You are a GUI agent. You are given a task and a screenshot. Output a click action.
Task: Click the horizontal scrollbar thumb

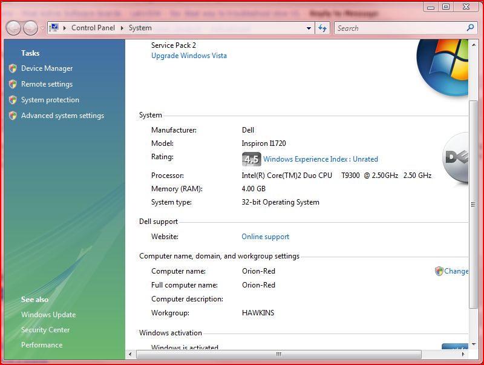pos(279,354)
